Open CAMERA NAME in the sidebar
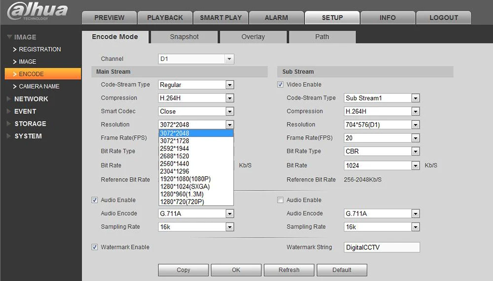 39,86
